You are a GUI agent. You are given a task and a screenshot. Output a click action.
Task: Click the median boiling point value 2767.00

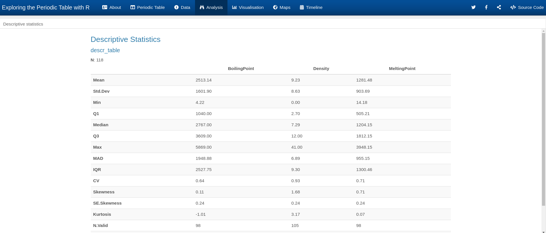click(204, 125)
